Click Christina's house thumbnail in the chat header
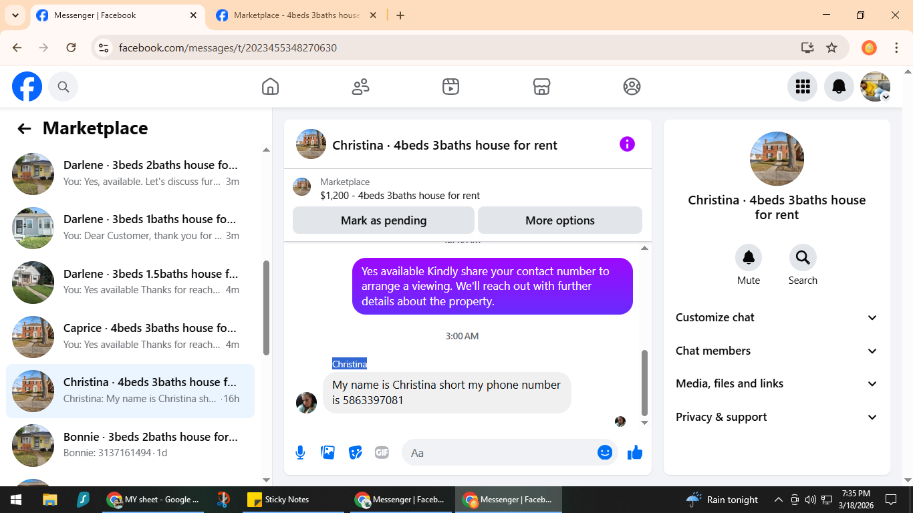913x513 pixels. [311, 144]
